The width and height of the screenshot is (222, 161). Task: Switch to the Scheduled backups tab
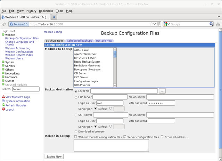(x=80, y=41)
